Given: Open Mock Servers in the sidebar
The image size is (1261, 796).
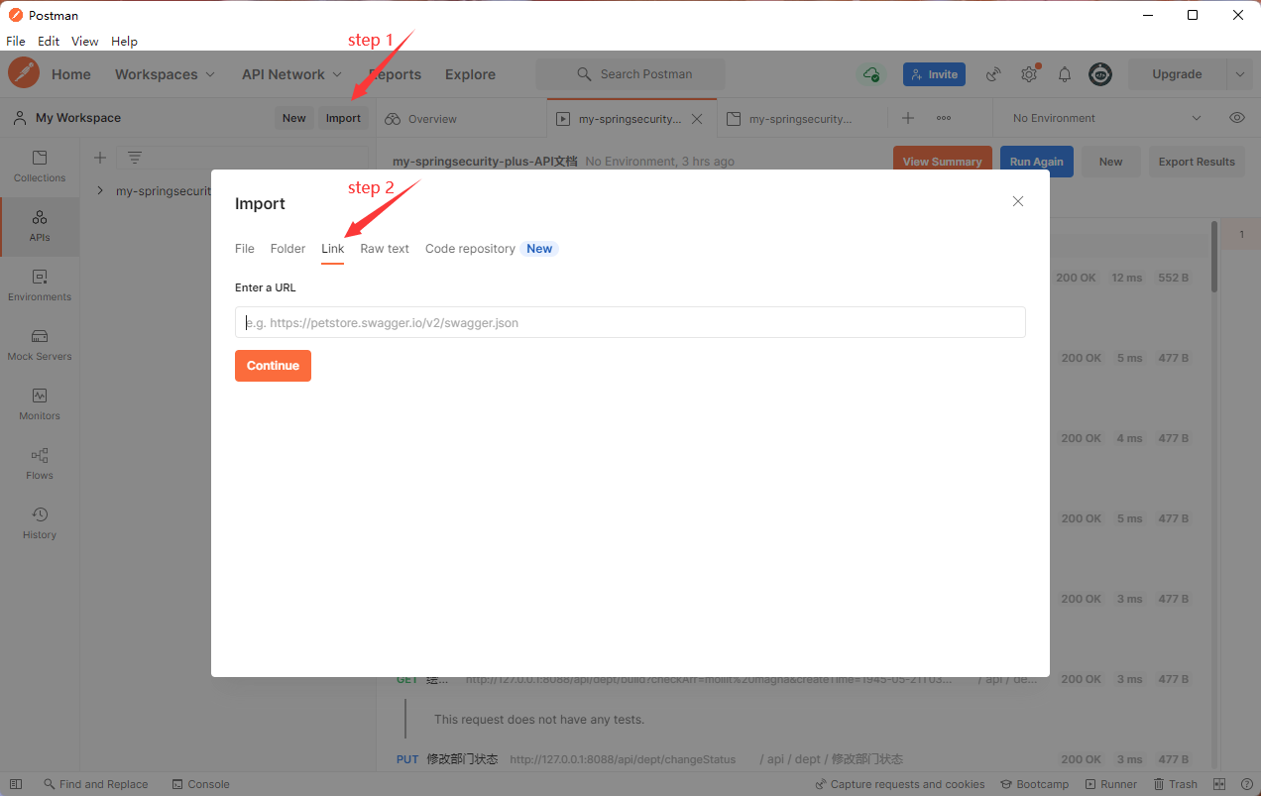Looking at the screenshot, I should [x=40, y=345].
